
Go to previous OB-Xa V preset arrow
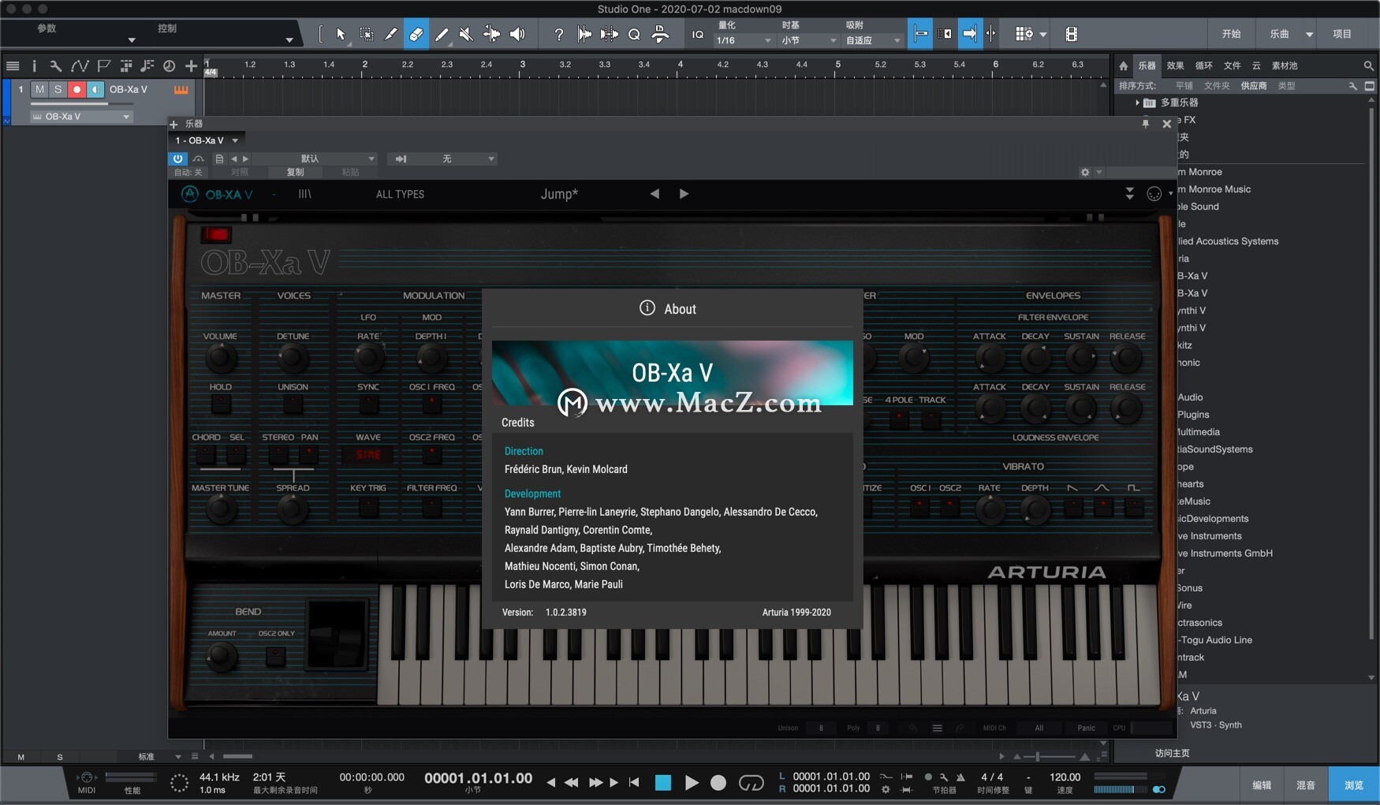pyautogui.click(x=655, y=194)
